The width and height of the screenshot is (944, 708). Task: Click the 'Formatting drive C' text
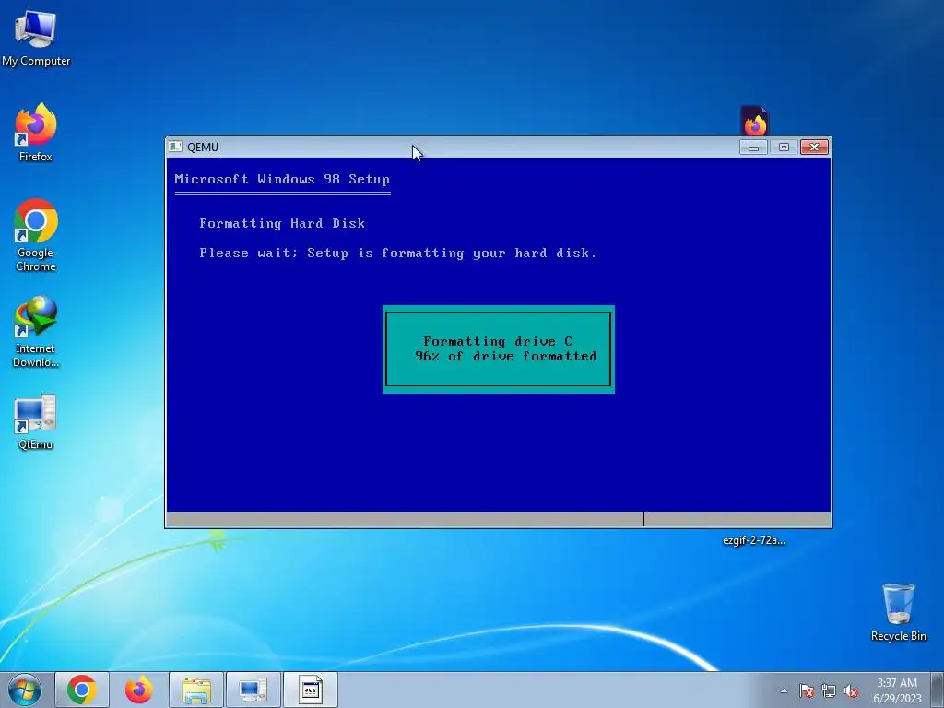[x=498, y=341]
